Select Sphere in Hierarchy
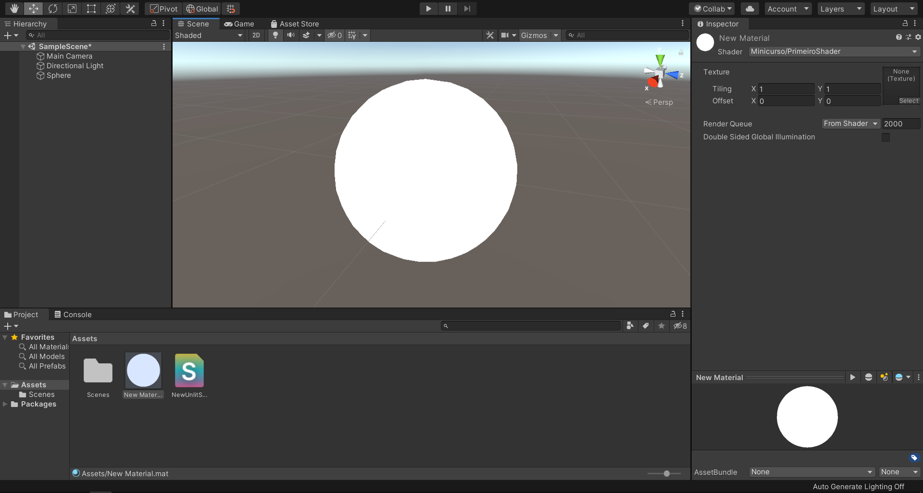This screenshot has width=923, height=493. 59,75
